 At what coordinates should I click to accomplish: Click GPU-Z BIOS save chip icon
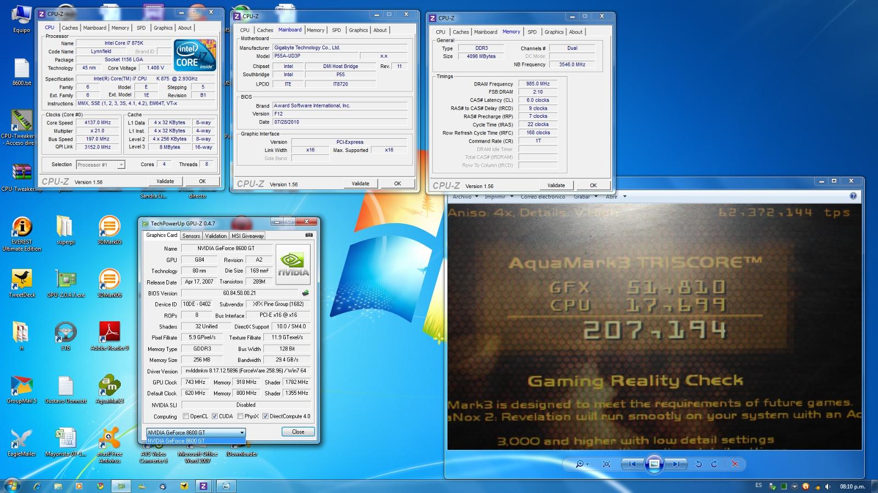(x=306, y=293)
